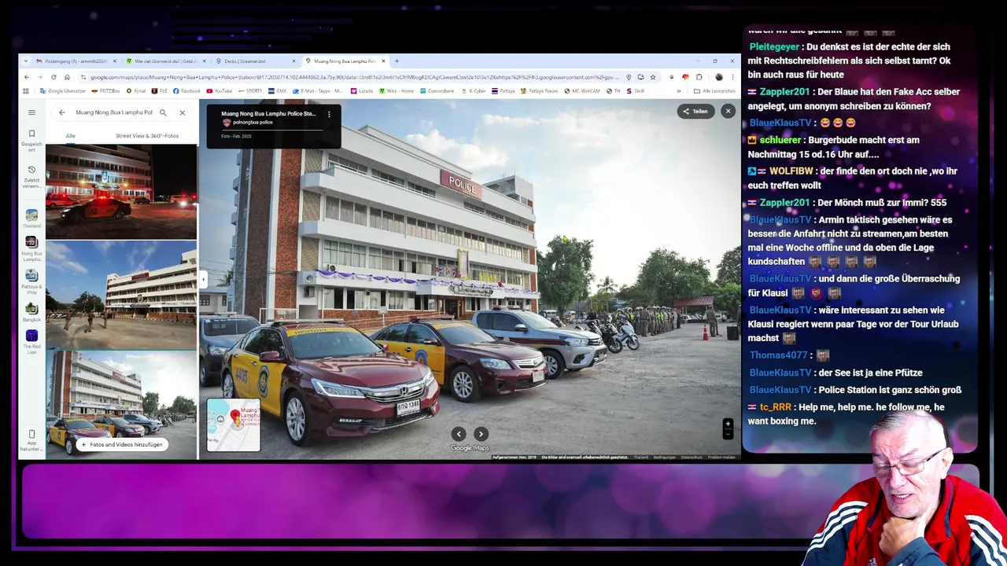
Task: Click the back arrow in Maps search box
Action: tap(62, 112)
